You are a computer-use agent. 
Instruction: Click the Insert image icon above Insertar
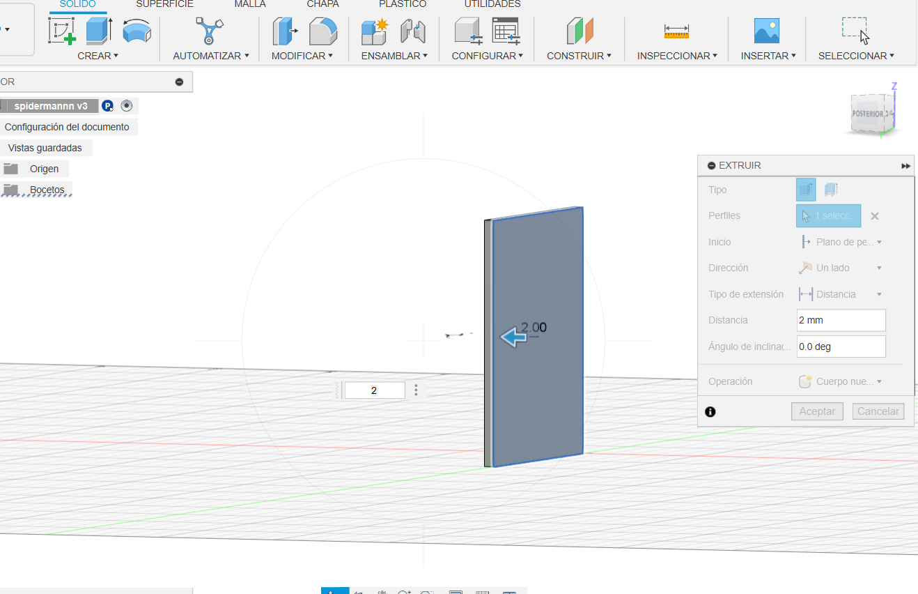[767, 31]
